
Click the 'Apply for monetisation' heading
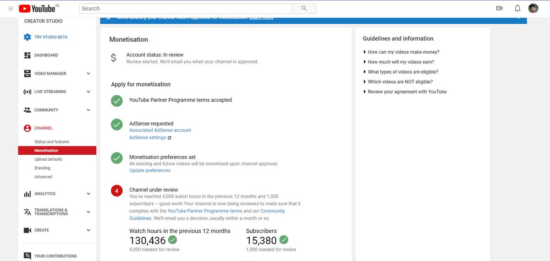point(141,85)
